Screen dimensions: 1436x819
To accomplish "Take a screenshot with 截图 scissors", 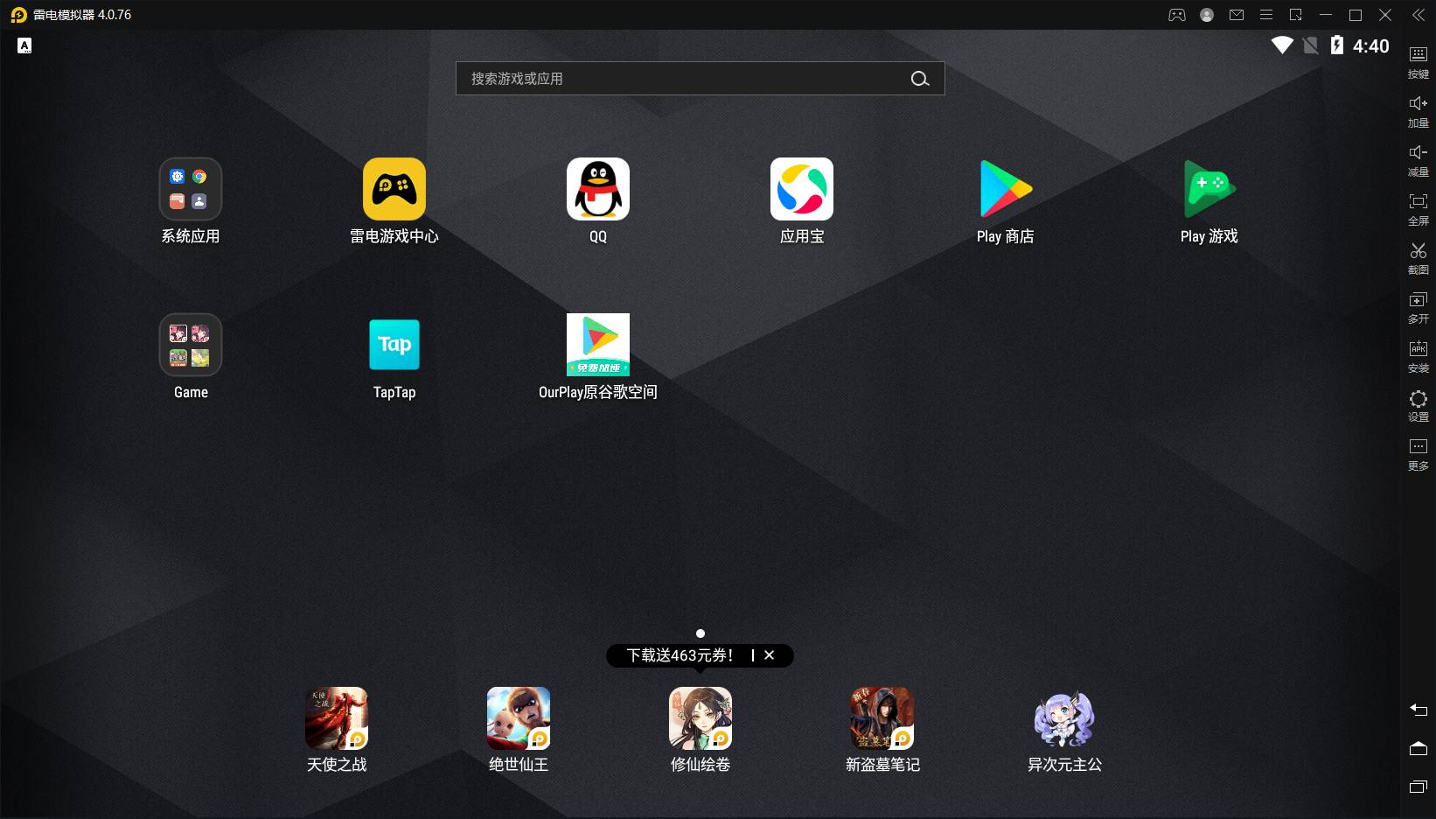I will (x=1419, y=258).
